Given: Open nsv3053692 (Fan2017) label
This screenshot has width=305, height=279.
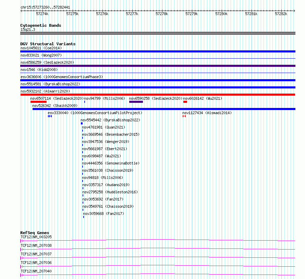Looking at the screenshot, I should coord(103,199).
